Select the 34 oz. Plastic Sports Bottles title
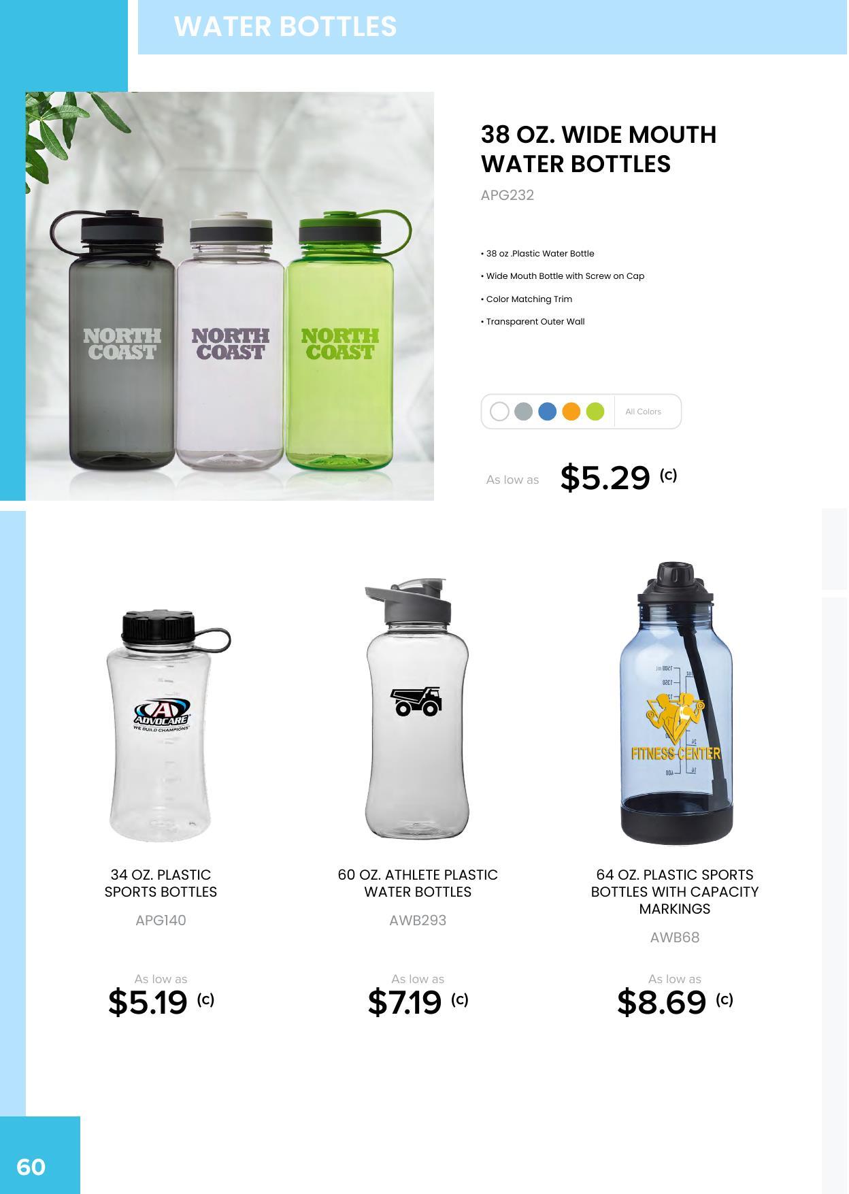The image size is (849, 1194). (161, 883)
